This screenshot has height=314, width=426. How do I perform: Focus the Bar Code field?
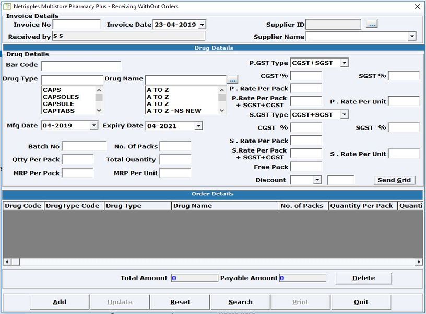pyautogui.click(x=81, y=66)
